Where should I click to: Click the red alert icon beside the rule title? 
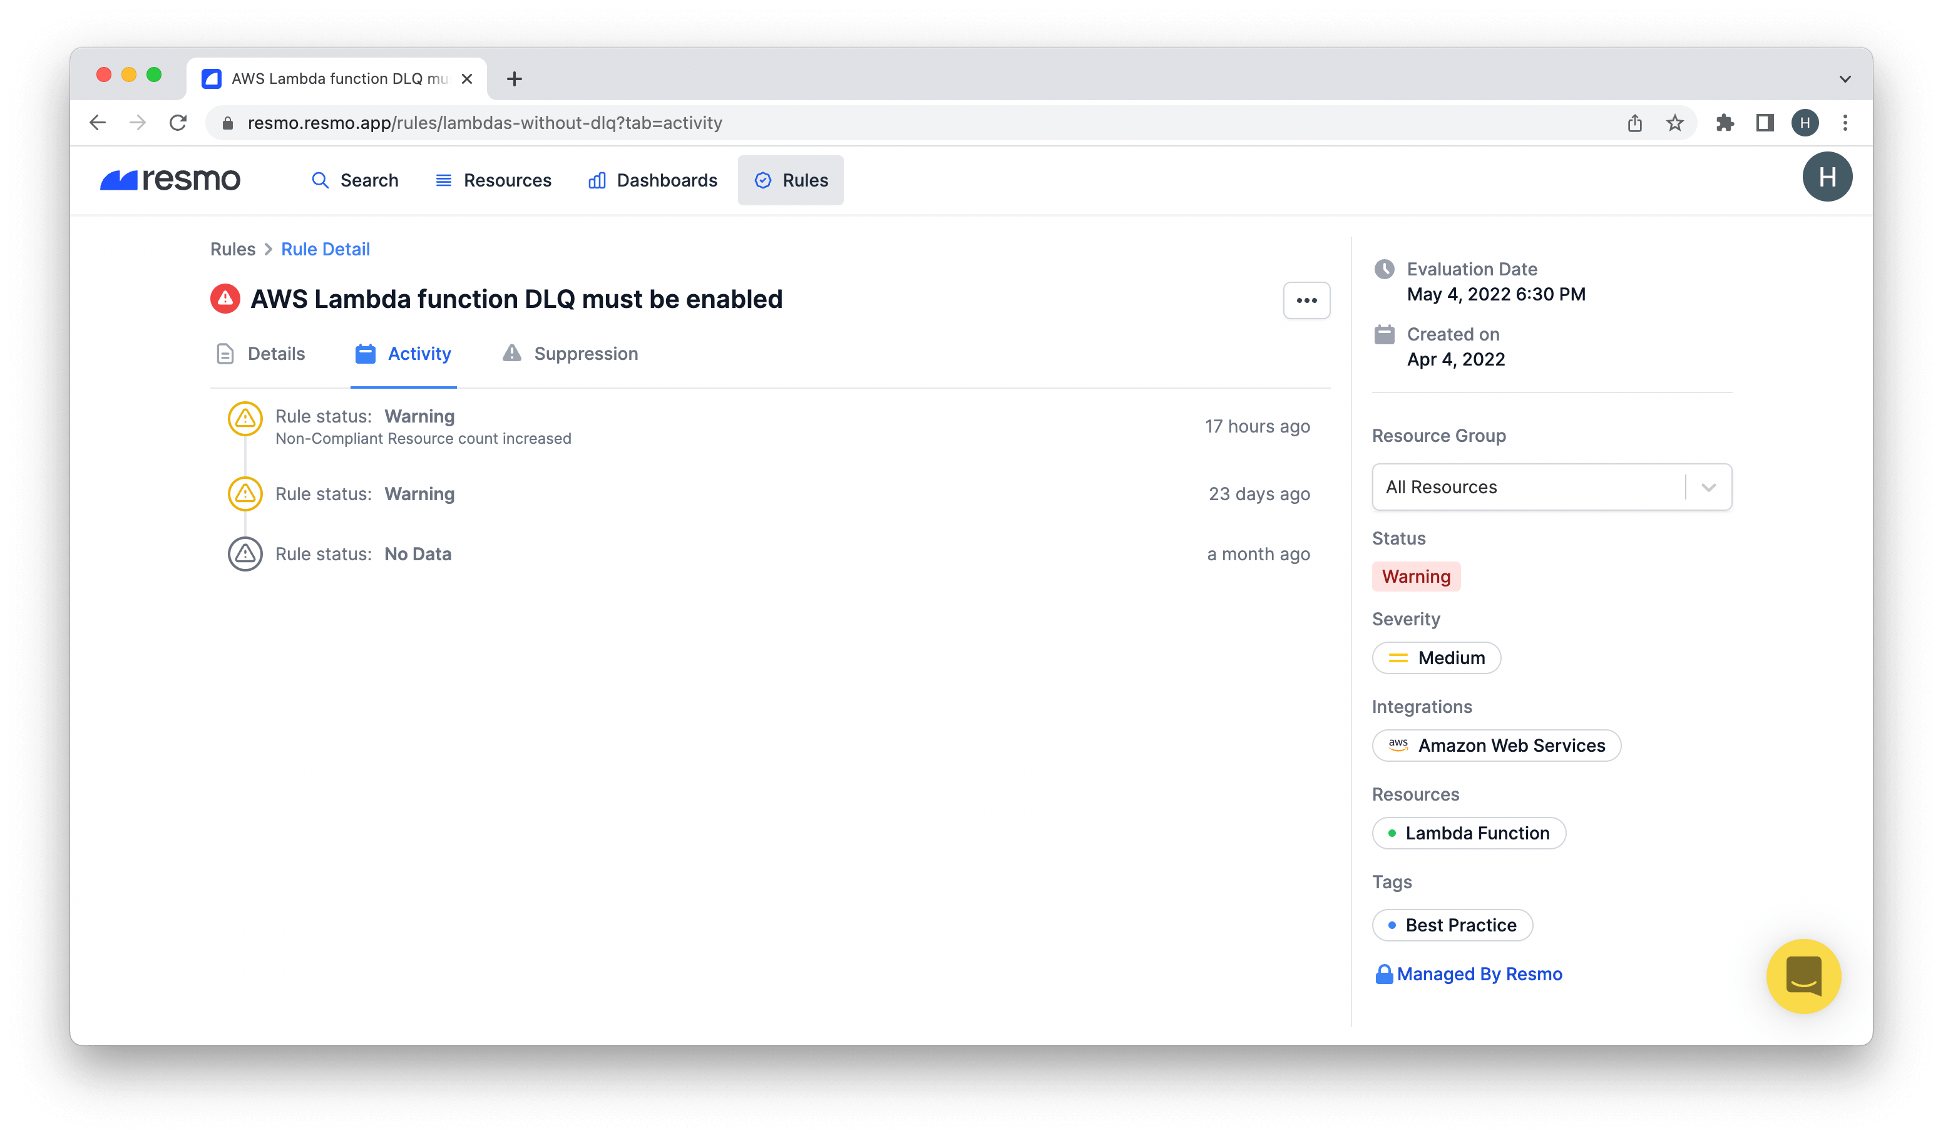click(225, 299)
